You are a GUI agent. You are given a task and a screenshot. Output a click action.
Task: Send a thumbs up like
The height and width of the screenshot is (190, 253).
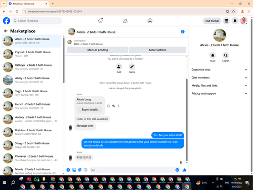pyautogui.click(x=184, y=170)
